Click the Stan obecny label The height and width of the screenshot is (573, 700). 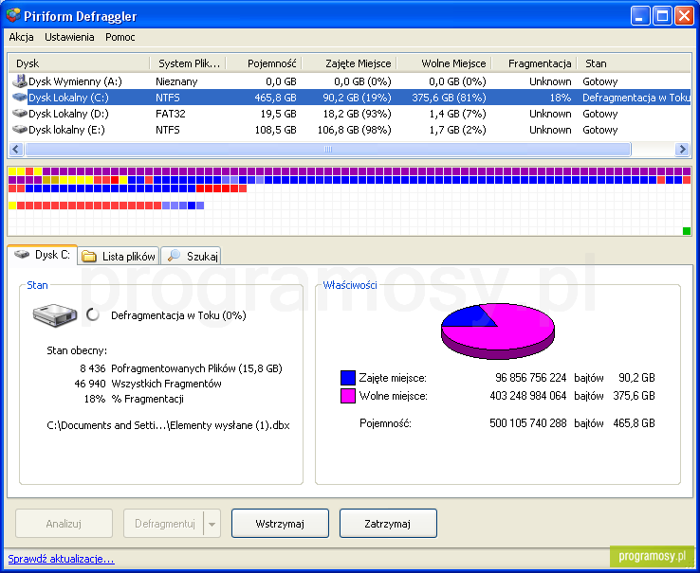pos(77,350)
